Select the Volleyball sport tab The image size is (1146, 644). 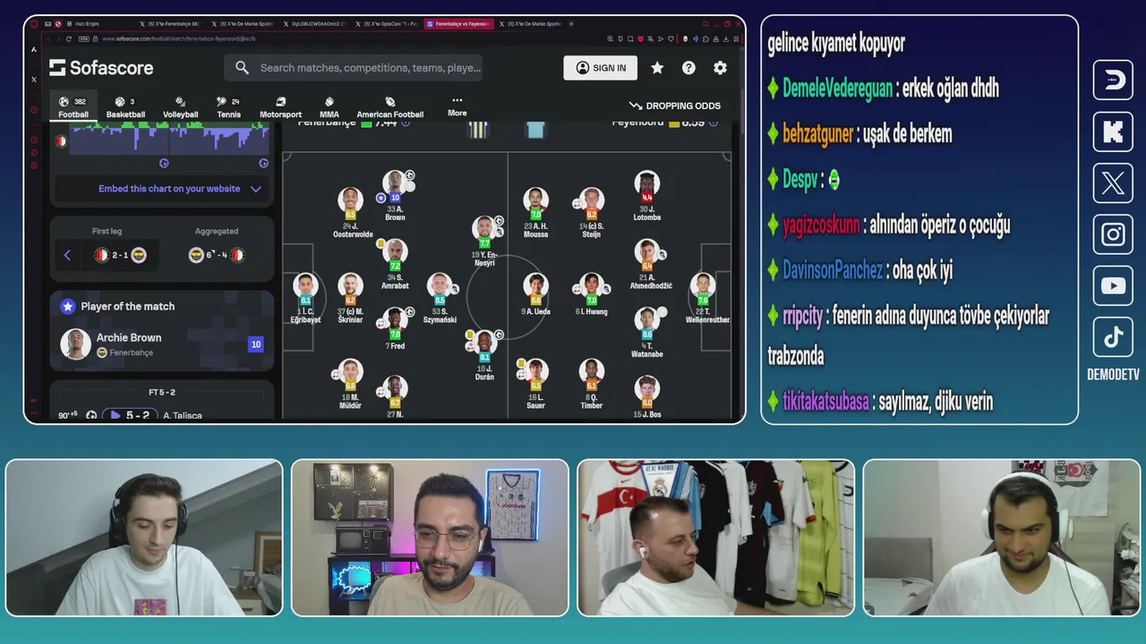[x=180, y=107]
